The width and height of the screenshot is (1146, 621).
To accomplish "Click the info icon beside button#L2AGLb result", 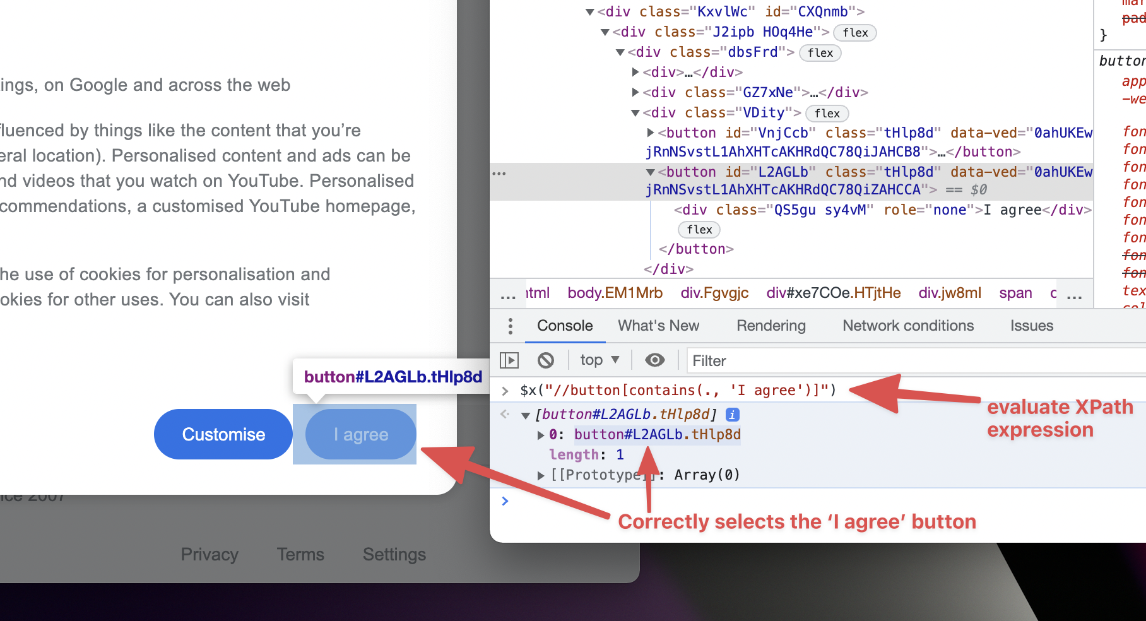I will click(731, 415).
